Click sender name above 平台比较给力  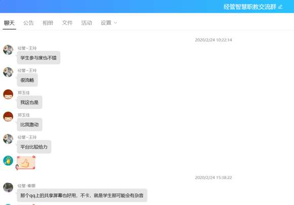coord(27,138)
